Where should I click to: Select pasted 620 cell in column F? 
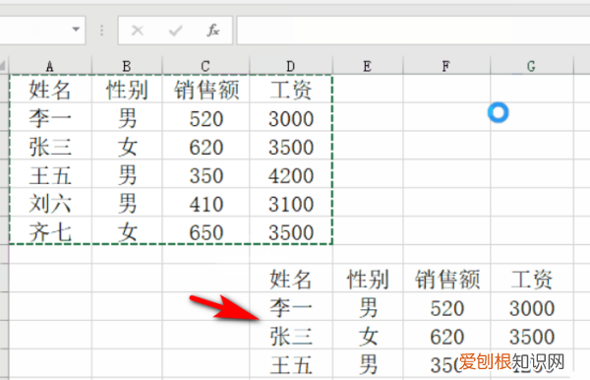[x=446, y=335]
